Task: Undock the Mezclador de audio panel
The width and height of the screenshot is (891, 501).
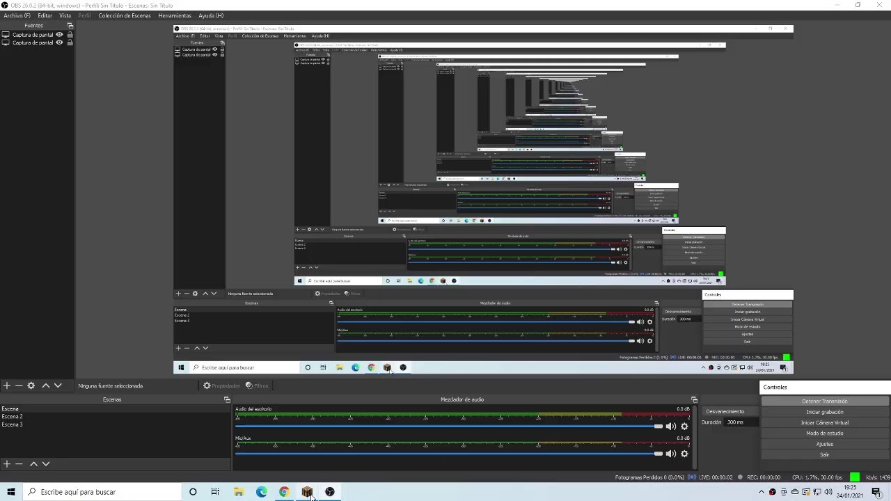Action: click(694, 399)
